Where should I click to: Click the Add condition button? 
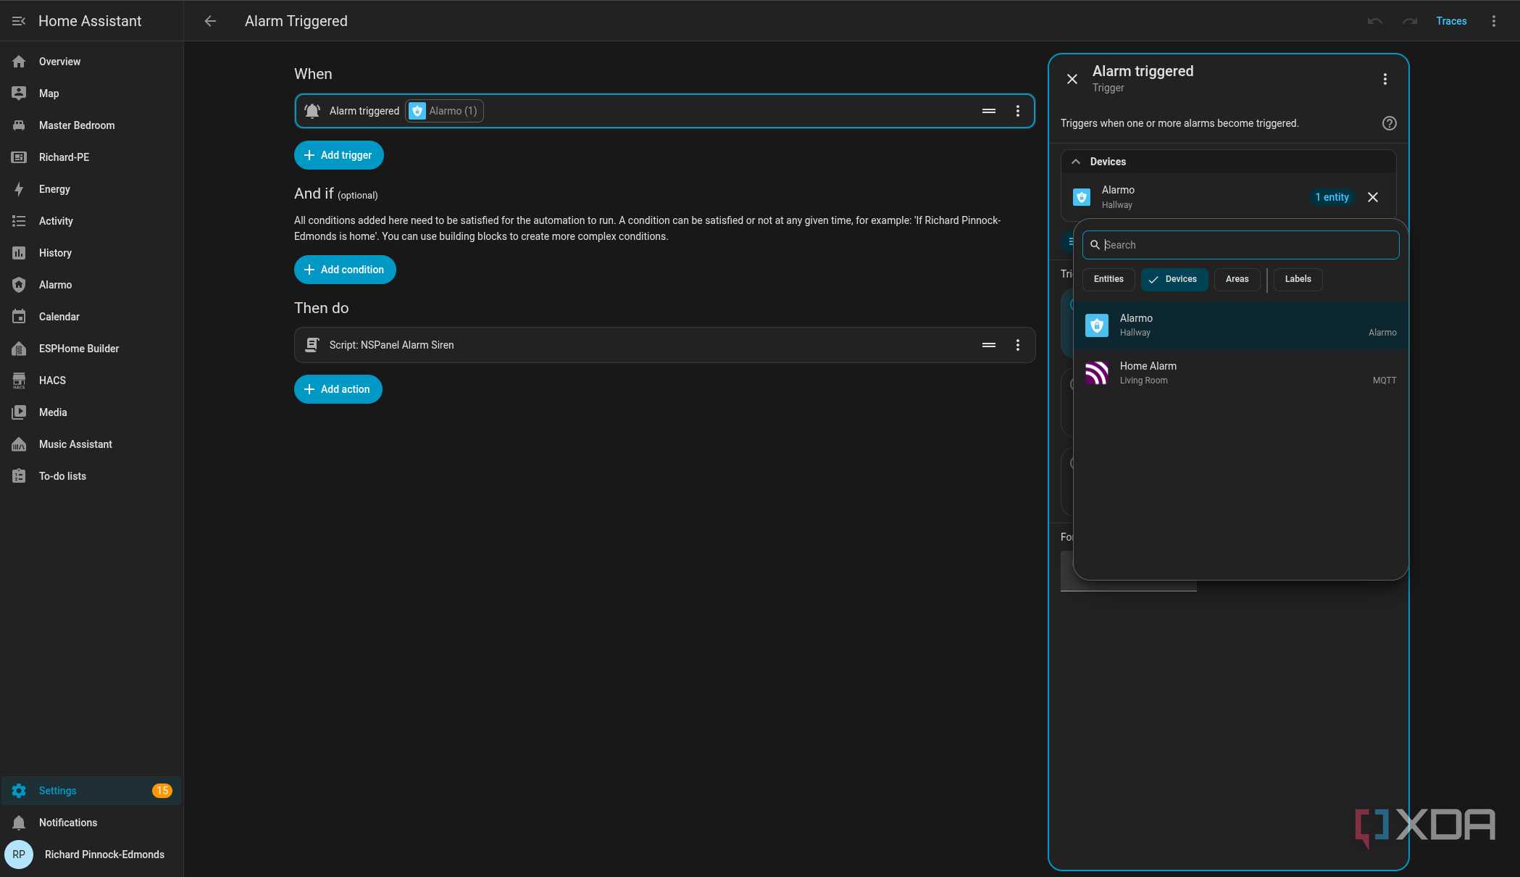tap(345, 270)
